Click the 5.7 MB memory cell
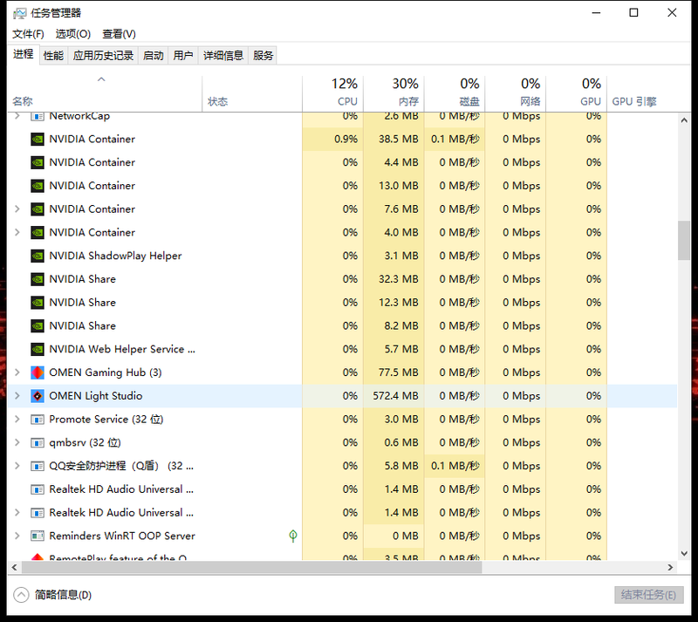This screenshot has height=622, width=698. tap(393, 349)
